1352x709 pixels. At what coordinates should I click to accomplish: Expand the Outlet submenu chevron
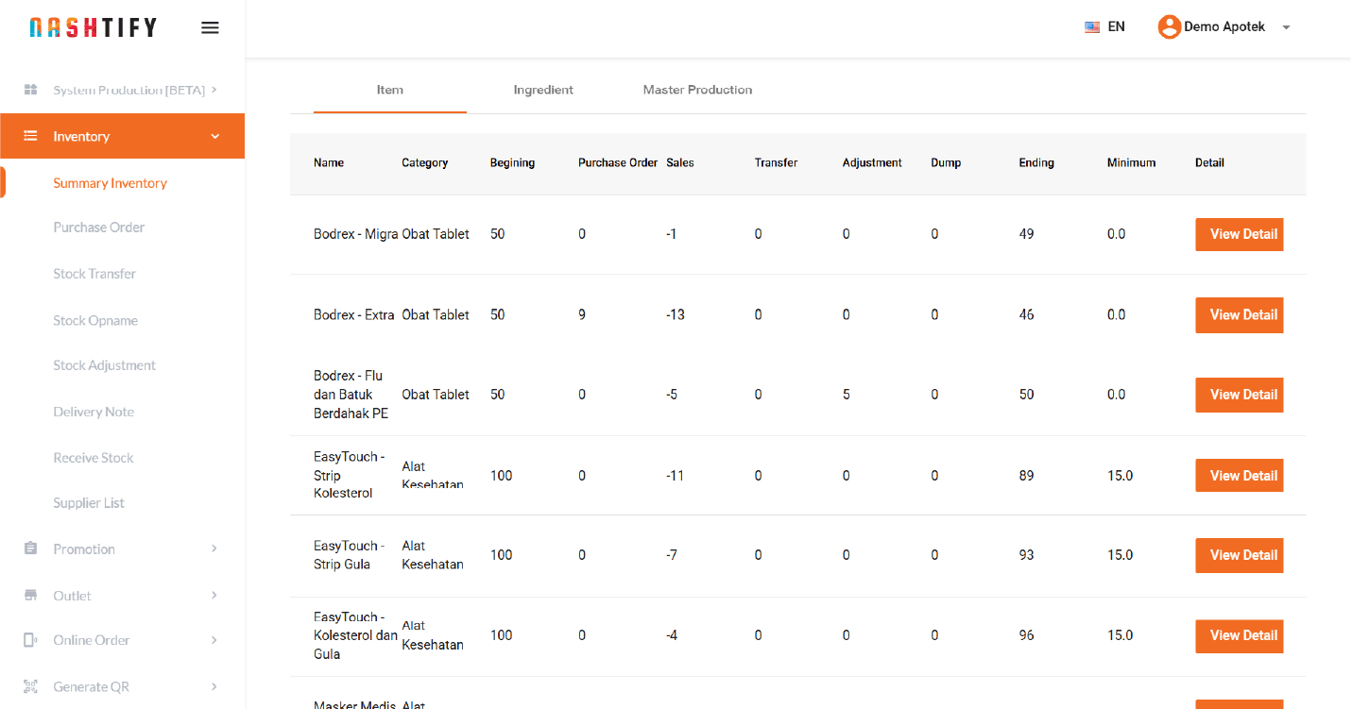(214, 595)
